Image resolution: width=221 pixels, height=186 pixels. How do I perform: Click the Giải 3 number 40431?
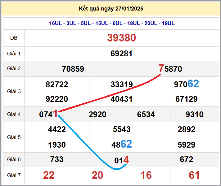(121, 99)
